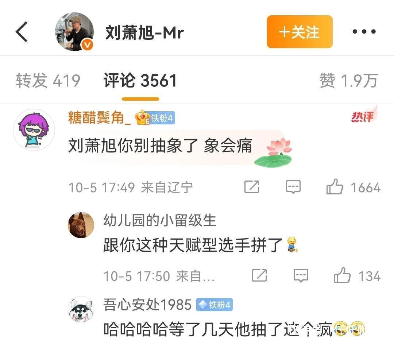Reply to 糖醋鬓角_ comment via bubble icon
This screenshot has width=394, height=337.
[293, 187]
